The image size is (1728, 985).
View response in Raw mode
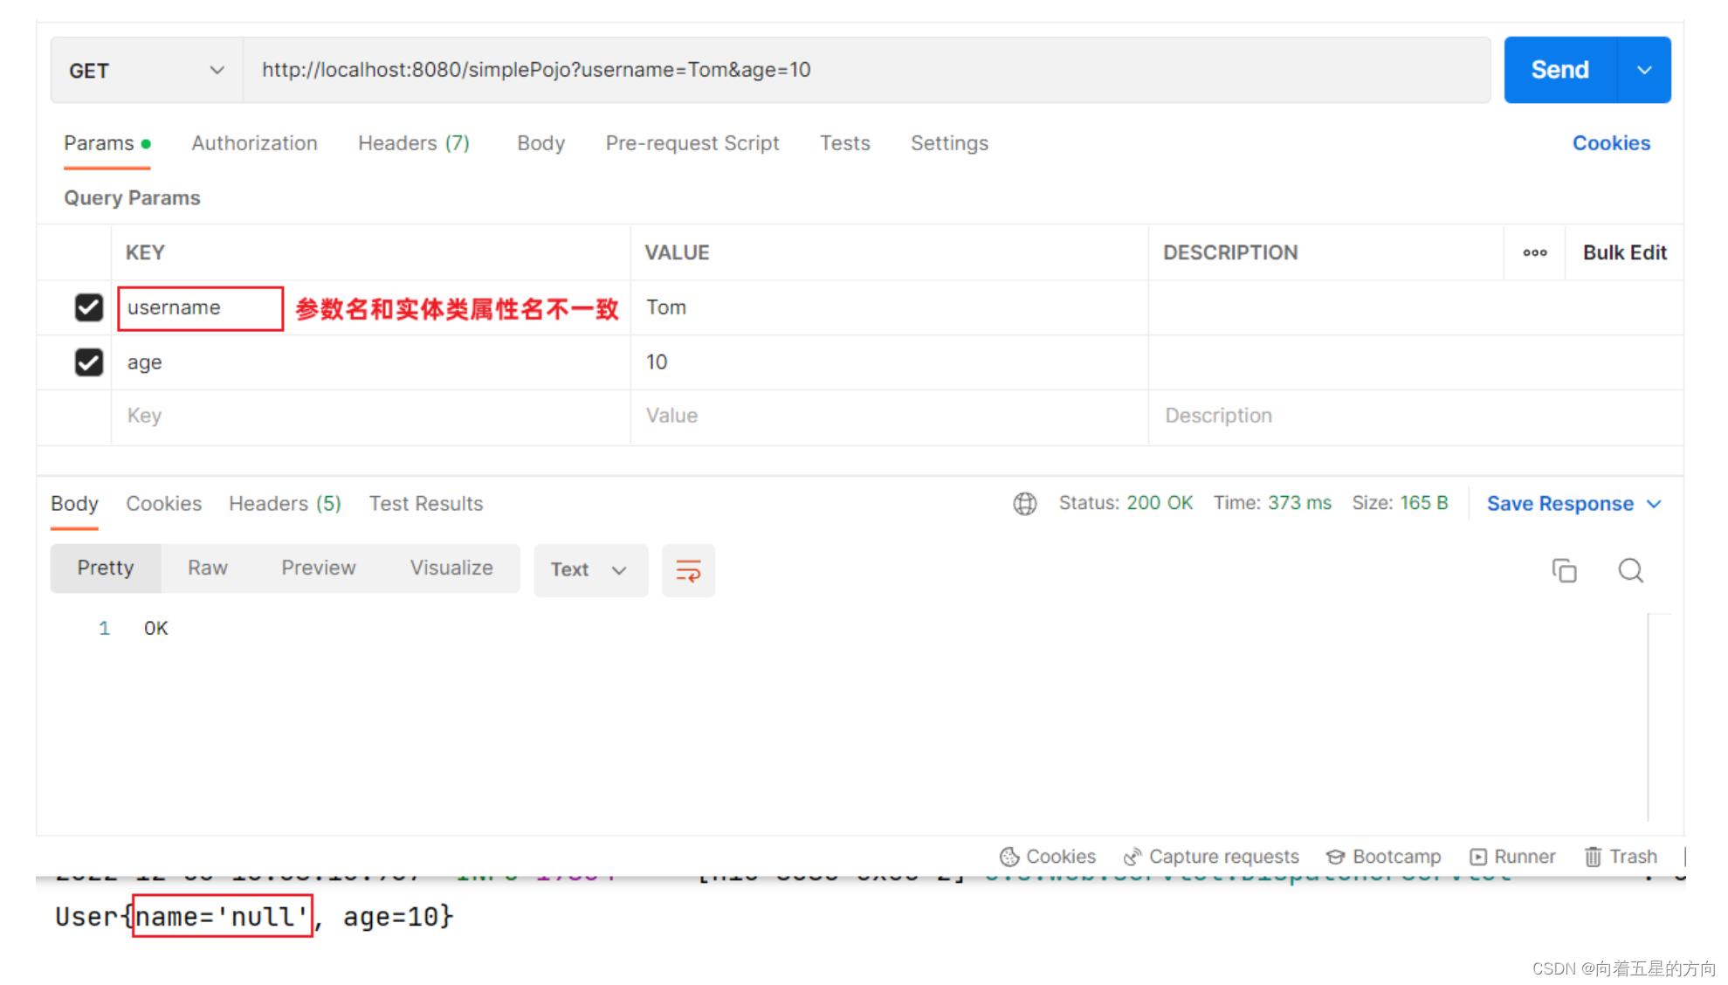point(207,568)
